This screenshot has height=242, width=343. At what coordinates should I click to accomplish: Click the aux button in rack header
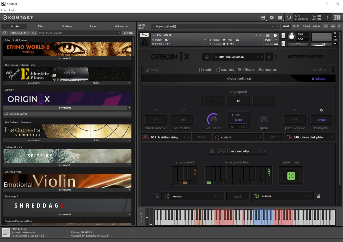(x=333, y=26)
